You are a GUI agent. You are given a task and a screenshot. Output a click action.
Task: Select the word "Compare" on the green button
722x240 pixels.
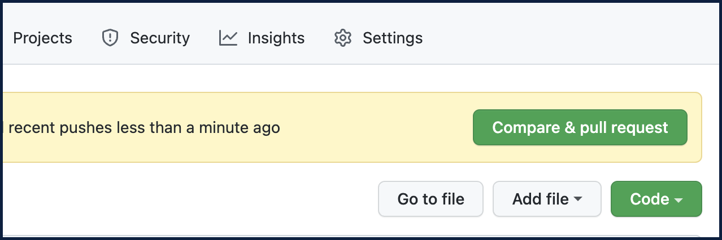[521, 127]
